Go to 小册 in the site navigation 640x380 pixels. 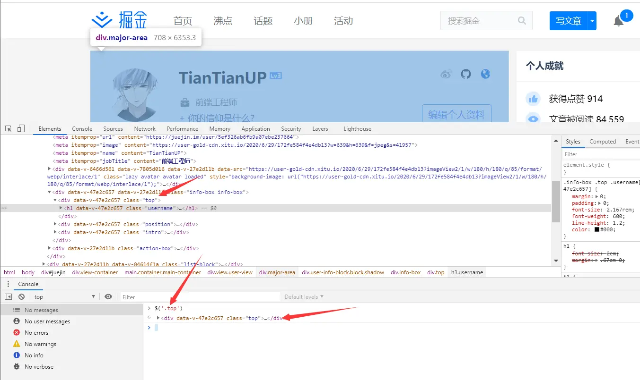(303, 21)
